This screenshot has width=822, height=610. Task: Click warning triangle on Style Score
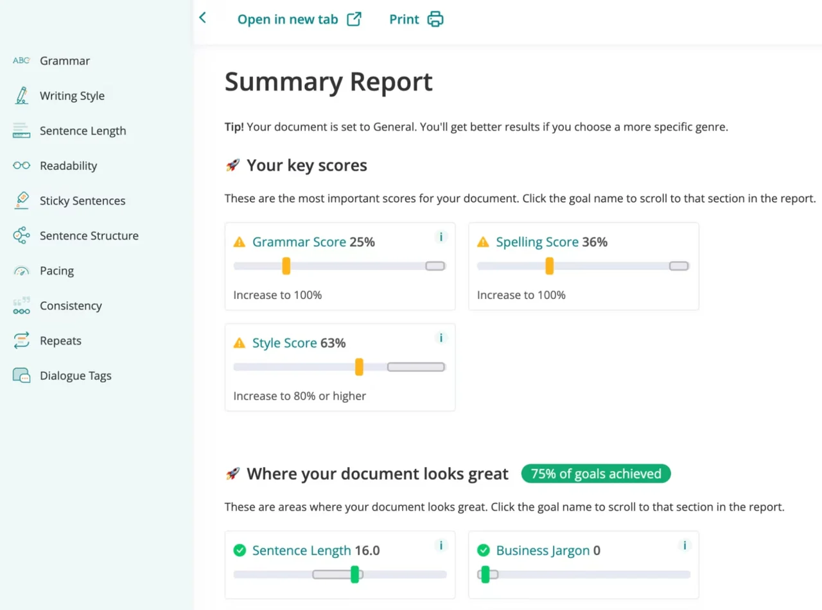240,343
